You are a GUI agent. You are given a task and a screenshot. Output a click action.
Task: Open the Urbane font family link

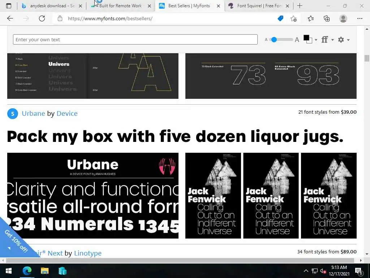click(33, 113)
